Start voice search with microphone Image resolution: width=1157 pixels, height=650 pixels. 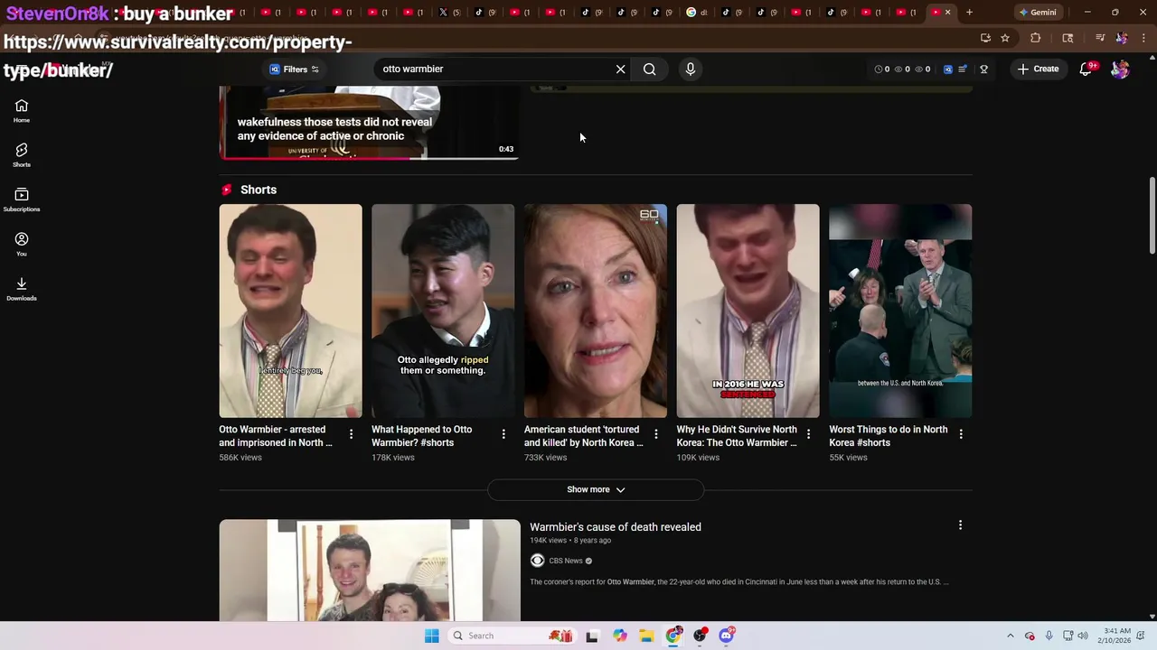tap(690, 69)
